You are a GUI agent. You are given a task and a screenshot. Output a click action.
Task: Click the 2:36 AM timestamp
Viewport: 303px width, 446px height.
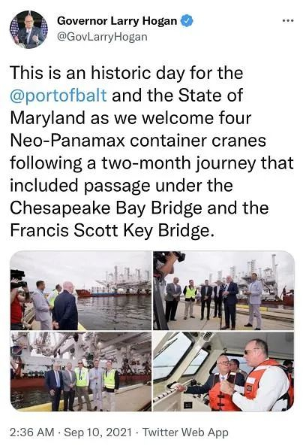(31, 432)
